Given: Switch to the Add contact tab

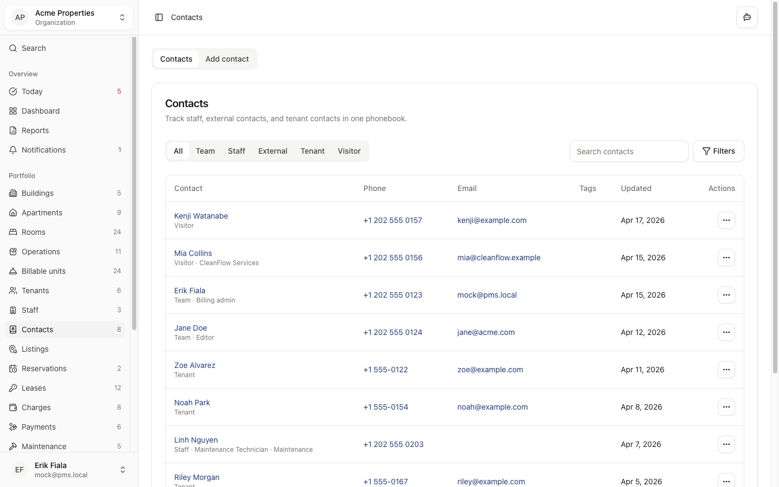Looking at the screenshot, I should tap(227, 59).
